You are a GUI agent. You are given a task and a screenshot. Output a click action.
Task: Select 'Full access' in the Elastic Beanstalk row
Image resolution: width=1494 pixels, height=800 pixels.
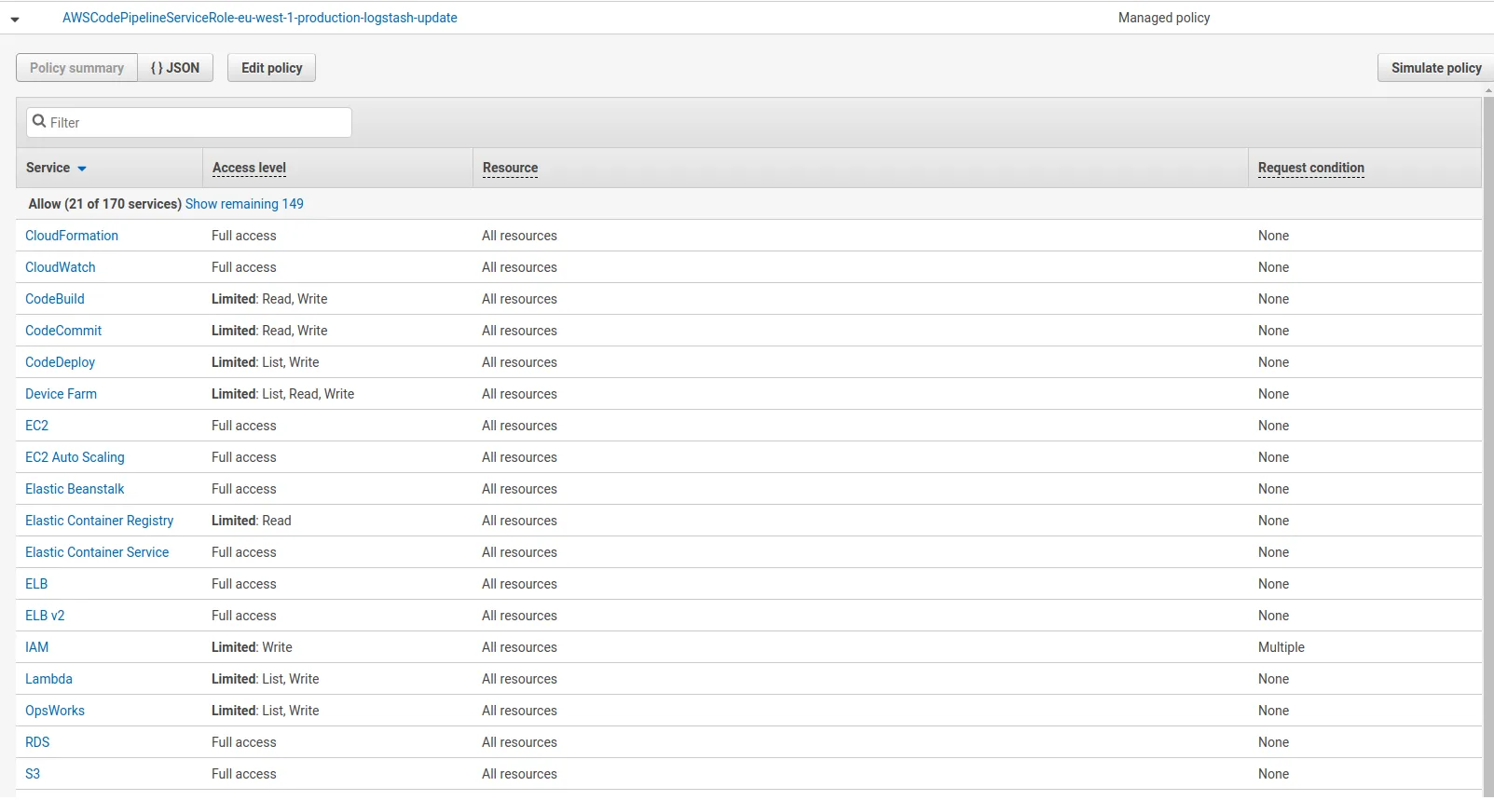point(244,489)
